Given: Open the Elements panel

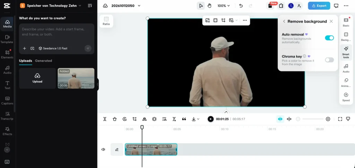Looking at the screenshot, I should 7,54.
